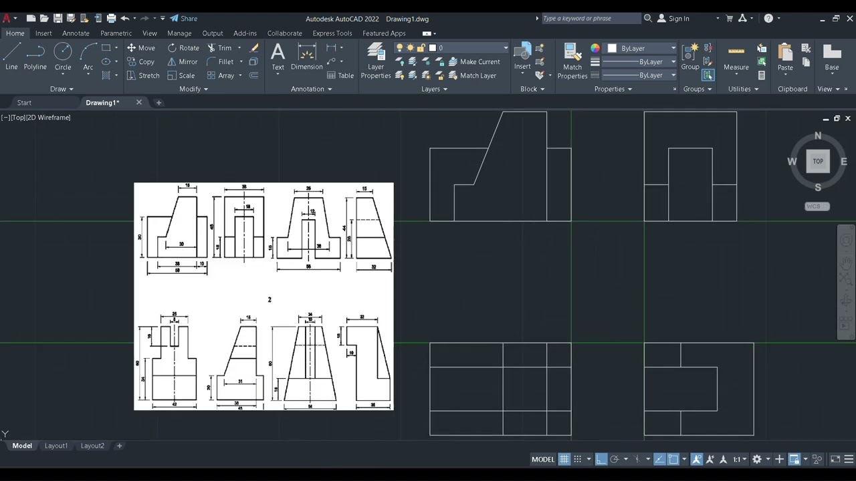Click the Hatch tool icon
Image resolution: width=856 pixels, height=481 pixels.
tap(106, 75)
